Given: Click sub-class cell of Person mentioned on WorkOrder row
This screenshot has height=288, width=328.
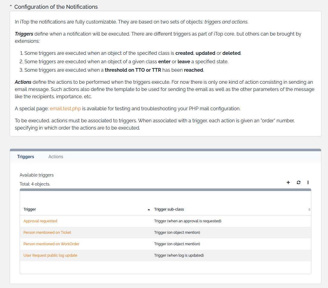Looking at the screenshot, I should point(177,244).
